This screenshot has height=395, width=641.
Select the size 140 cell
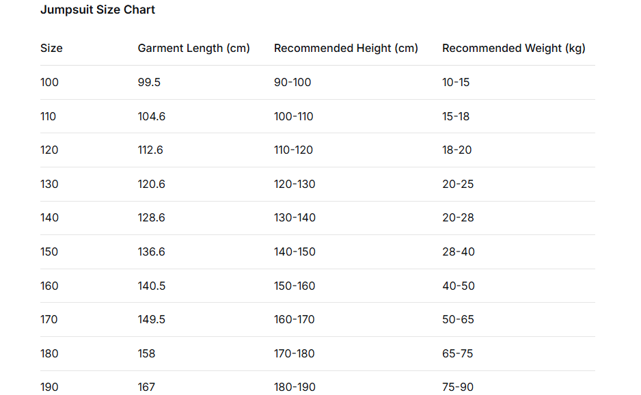click(50, 217)
